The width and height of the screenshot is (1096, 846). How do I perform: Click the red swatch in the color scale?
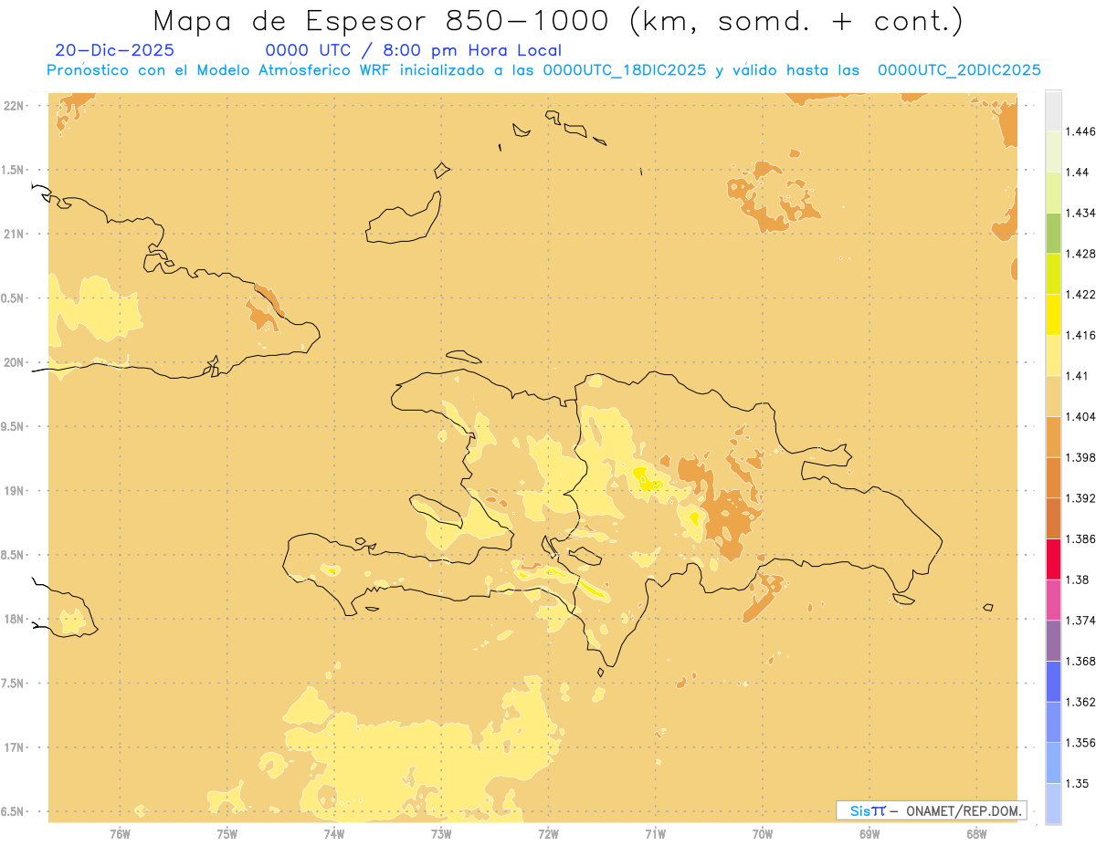pos(1053,559)
